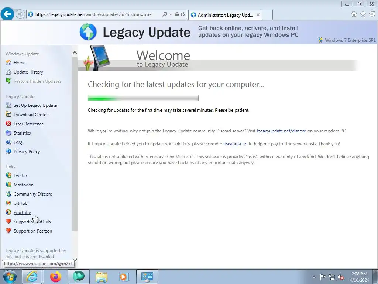
Task: Open Privacy Policy link
Action: tap(27, 151)
